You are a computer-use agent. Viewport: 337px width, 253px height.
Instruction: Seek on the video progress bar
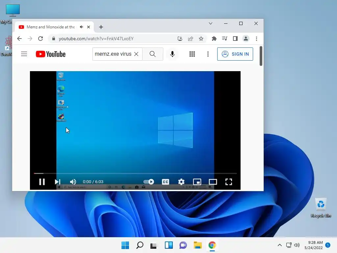(135, 173)
